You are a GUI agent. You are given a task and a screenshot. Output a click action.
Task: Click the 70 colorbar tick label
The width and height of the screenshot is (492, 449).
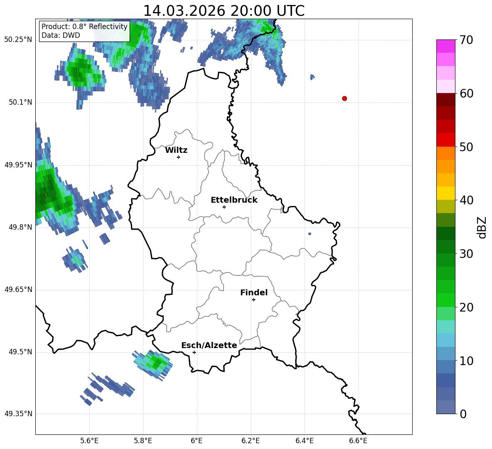(x=466, y=40)
